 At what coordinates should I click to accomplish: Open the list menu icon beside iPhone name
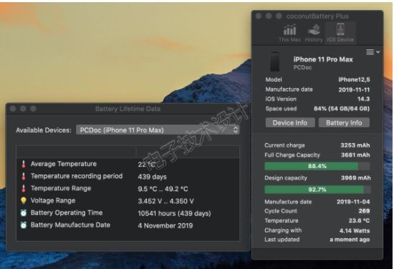click(373, 52)
